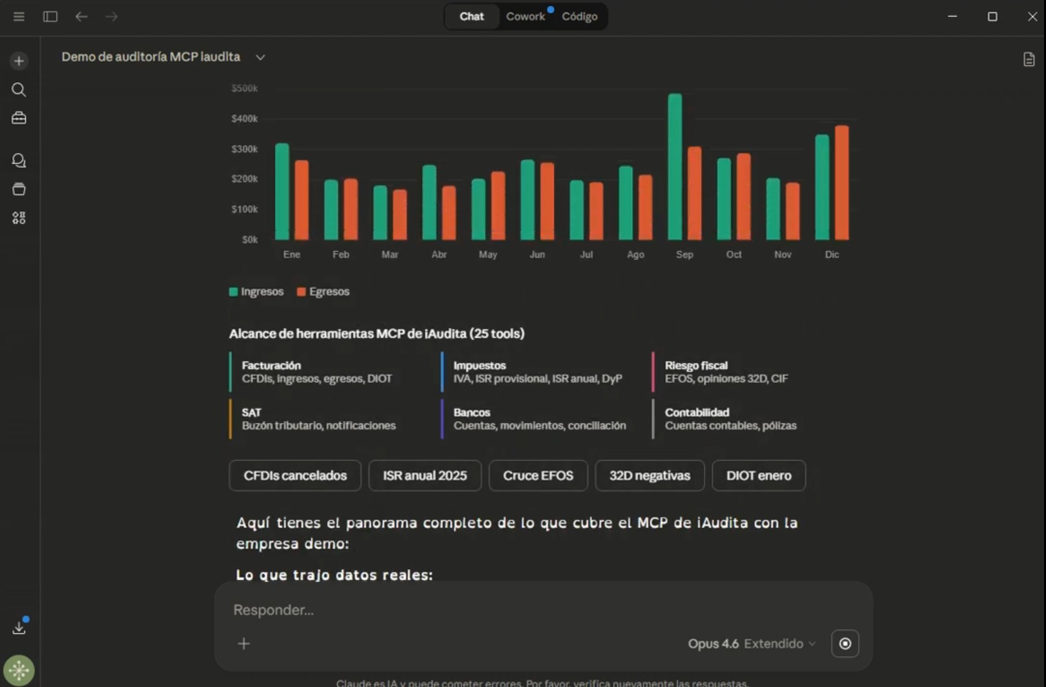The width and height of the screenshot is (1046, 687).
Task: Go back with the left arrow
Action: pyautogui.click(x=81, y=17)
